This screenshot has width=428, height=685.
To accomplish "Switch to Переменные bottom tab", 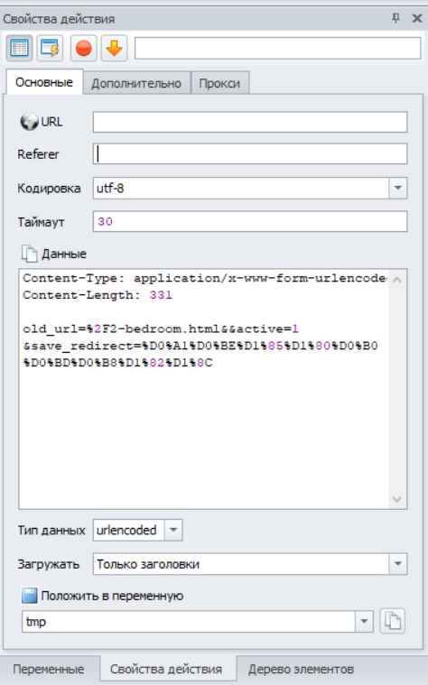I will point(49,669).
